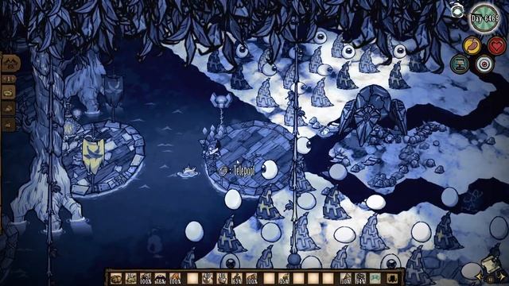Click the white bullseye status badge
The height and width of the screenshot is (286, 509).
pos(484,64)
